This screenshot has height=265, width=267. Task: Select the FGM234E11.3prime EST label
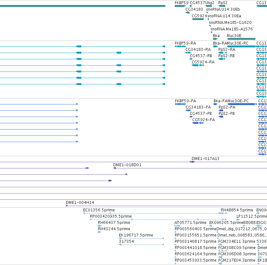point(237,241)
